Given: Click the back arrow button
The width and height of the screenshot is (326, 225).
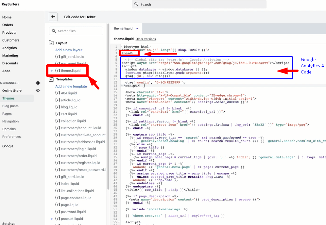Looking at the screenshot, I should [53, 17].
